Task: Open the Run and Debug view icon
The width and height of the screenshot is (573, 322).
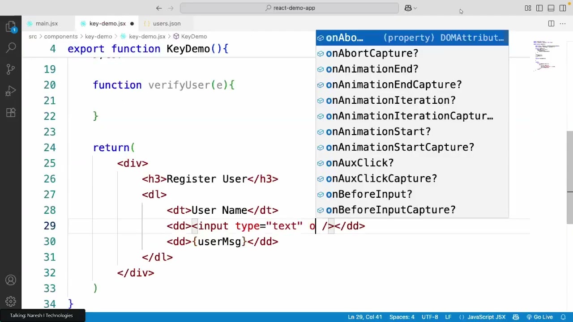Action: (x=11, y=91)
